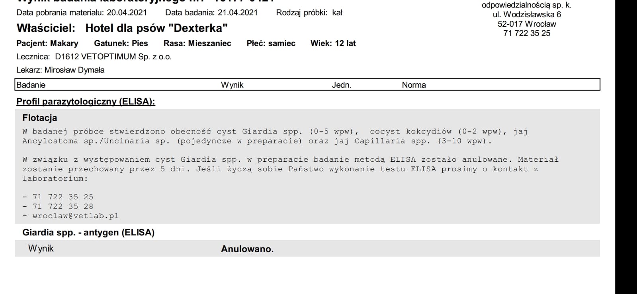The image size is (637, 294).
Task: Select the Data badania 21.04.2021 text
Action: coord(211,13)
